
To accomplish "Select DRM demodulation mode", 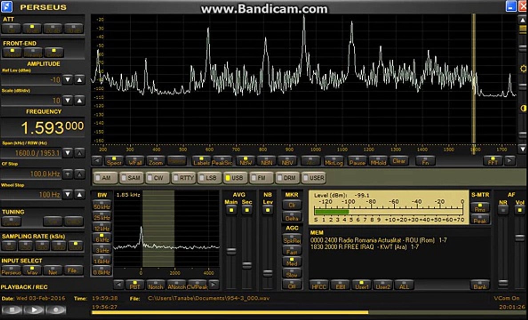I will coord(287,177).
